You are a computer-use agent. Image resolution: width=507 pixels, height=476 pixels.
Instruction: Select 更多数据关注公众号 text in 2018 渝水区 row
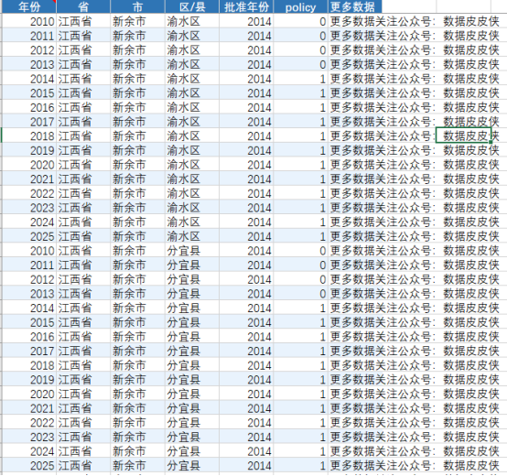(x=383, y=135)
